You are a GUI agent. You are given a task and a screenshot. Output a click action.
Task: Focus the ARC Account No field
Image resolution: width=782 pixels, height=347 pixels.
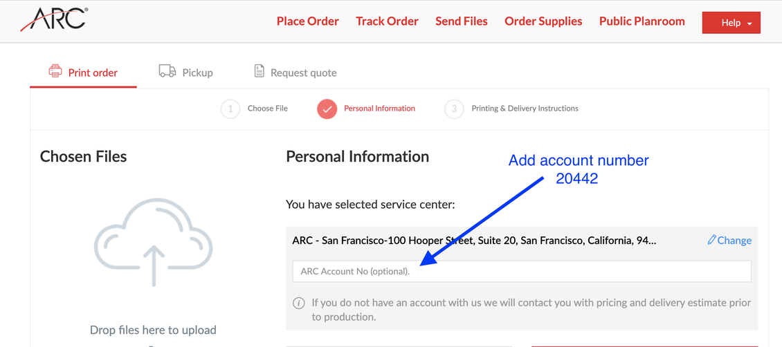(x=522, y=272)
